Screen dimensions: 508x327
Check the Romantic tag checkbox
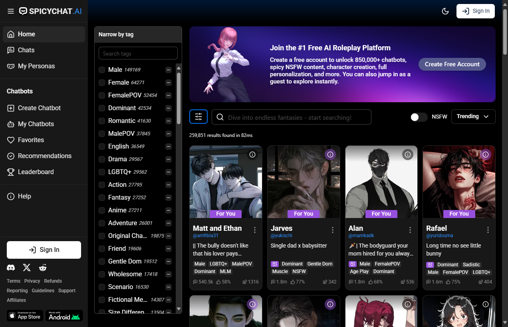point(102,121)
